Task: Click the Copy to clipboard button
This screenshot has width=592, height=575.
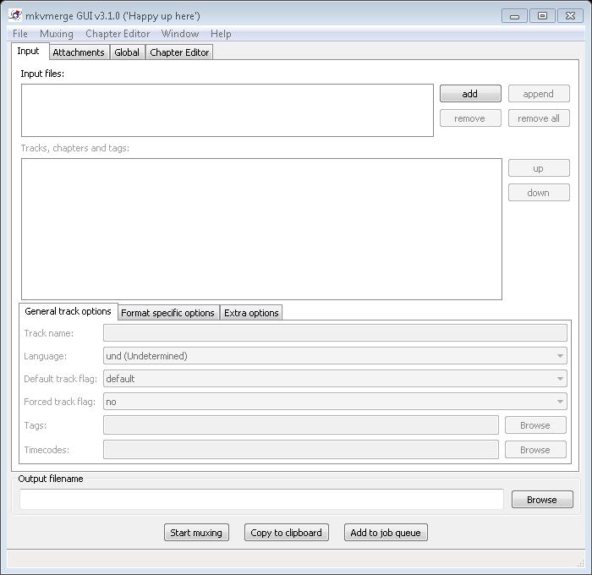Action: 286,533
